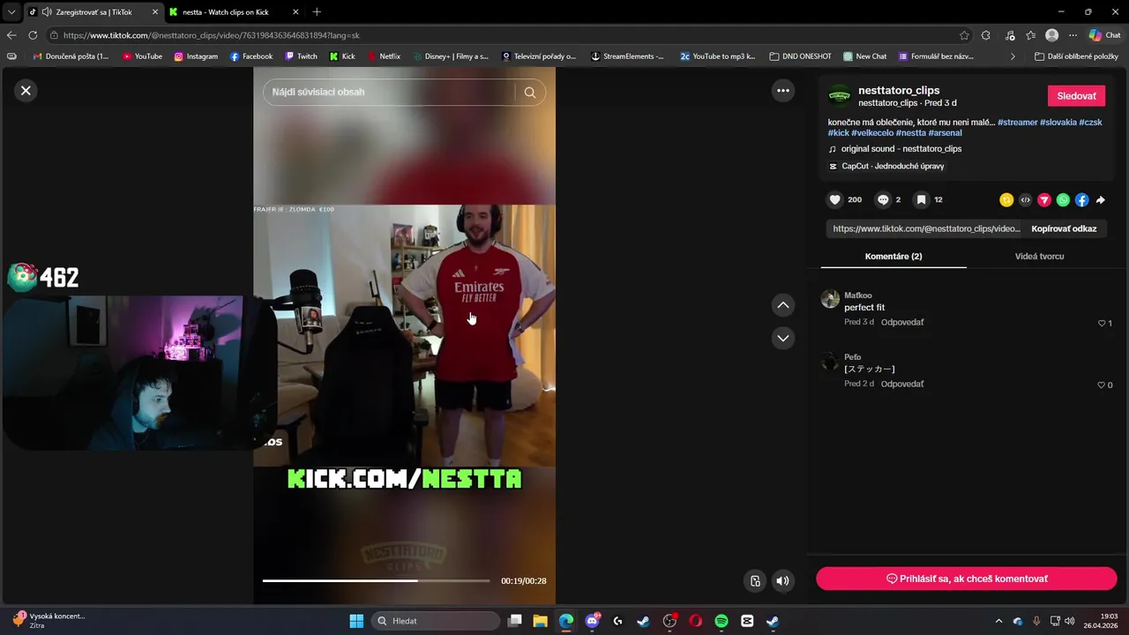Open nesttatoro_clips profile avatar
1129x635 pixels.
(840, 96)
